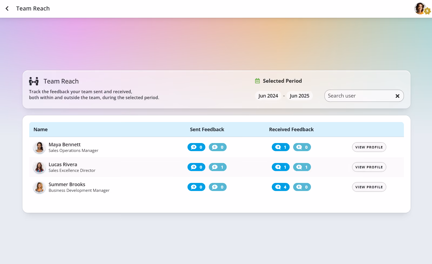This screenshot has width=432, height=264.
Task: Click Maya Bennett's received badge showing 1
Action: [281, 147]
